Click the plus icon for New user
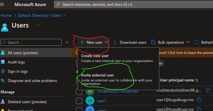Image resolution: width=213 pixels, height=111 pixels. coord(82,42)
